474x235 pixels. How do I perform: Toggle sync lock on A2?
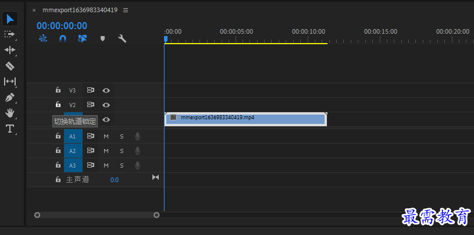90,151
